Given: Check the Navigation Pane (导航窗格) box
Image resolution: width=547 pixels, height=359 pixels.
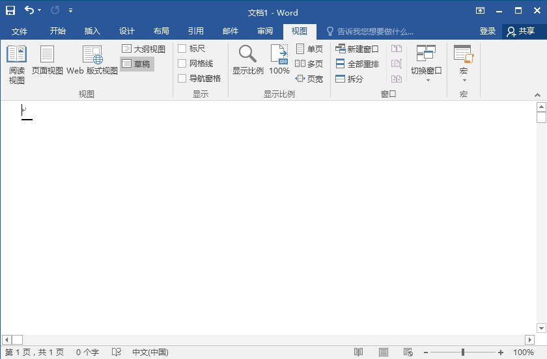Looking at the screenshot, I should pos(182,79).
